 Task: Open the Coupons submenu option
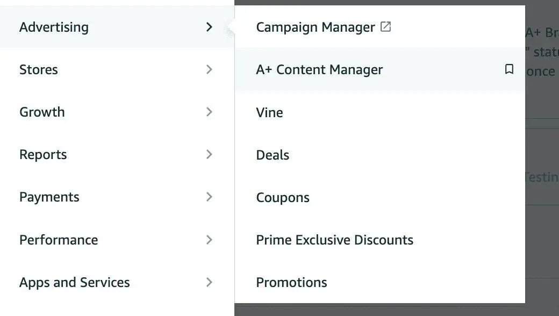(283, 197)
